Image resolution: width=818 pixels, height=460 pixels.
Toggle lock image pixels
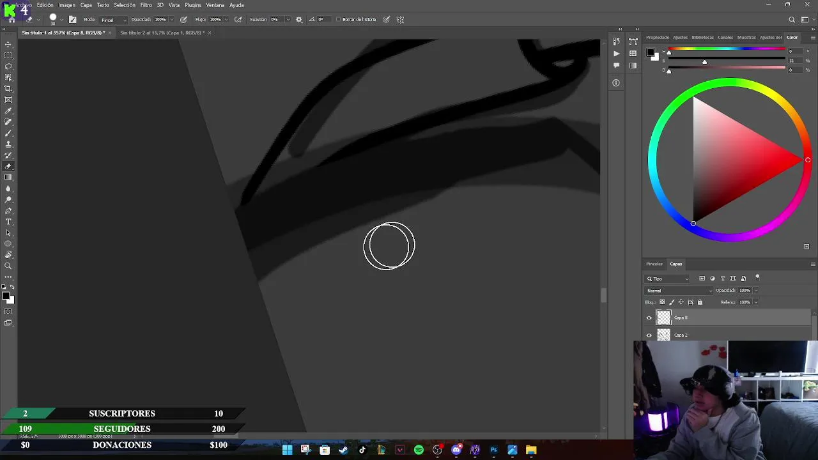(x=671, y=302)
